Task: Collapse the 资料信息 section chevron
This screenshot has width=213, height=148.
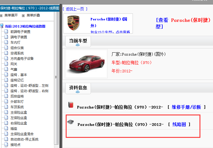Action: point(78,92)
